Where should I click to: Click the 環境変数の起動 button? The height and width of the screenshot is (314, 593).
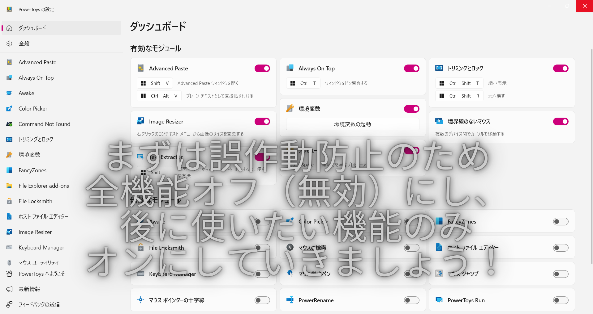pyautogui.click(x=353, y=124)
